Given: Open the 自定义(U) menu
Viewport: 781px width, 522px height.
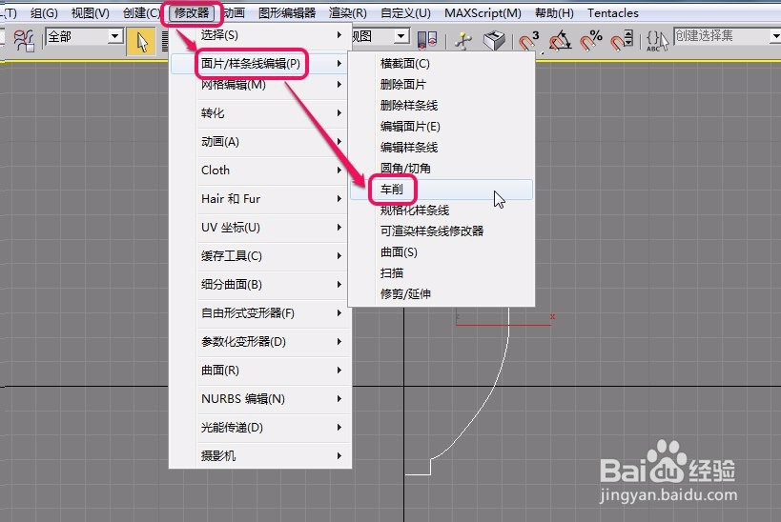Looking at the screenshot, I should coord(405,13).
